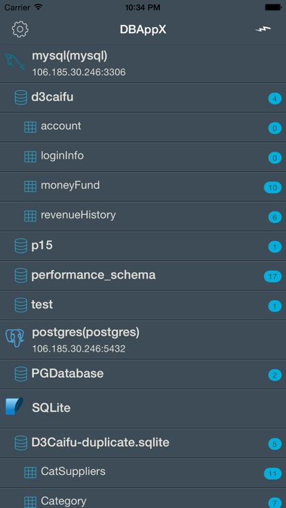Click the table icon next to moneyFund

[x=30, y=186]
